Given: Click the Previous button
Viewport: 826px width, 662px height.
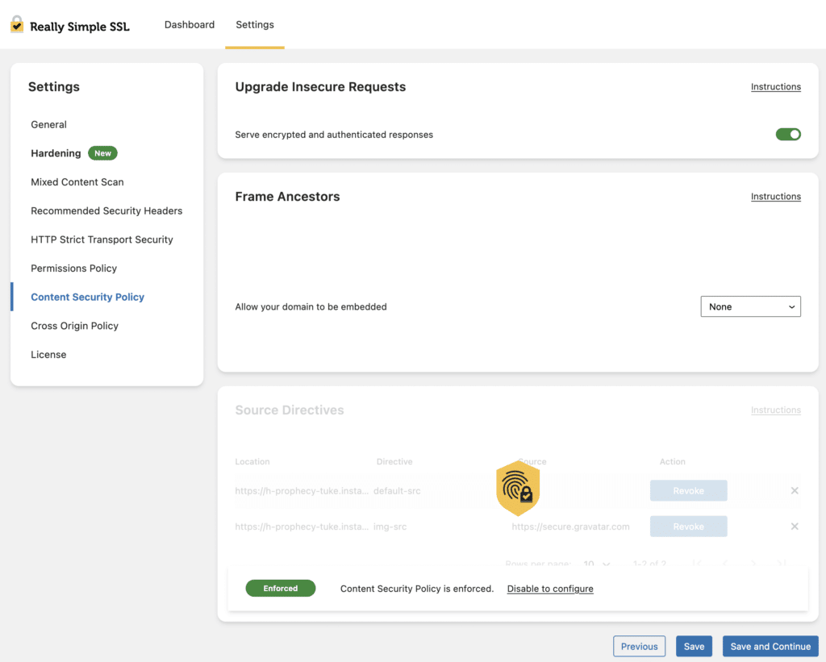Looking at the screenshot, I should [x=639, y=647].
